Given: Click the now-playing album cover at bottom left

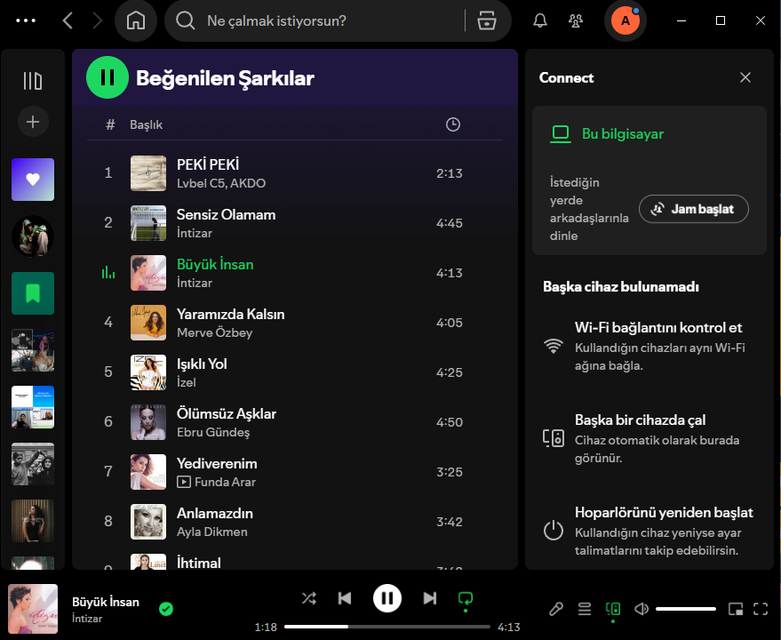Looking at the screenshot, I should [33, 609].
